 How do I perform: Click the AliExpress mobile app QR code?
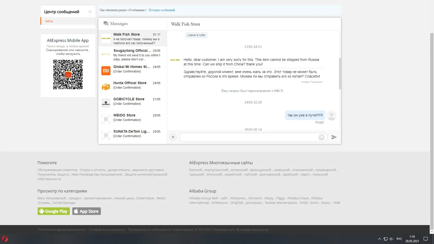[68, 75]
